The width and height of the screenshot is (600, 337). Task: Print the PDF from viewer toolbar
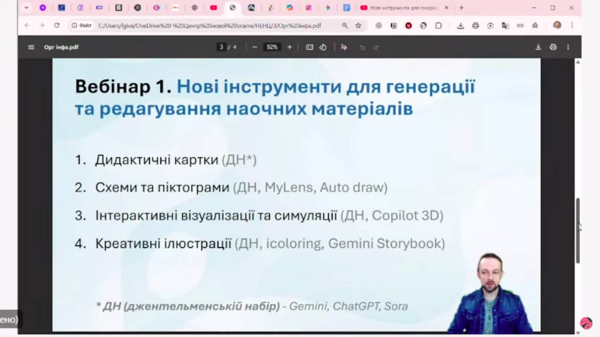[553, 47]
